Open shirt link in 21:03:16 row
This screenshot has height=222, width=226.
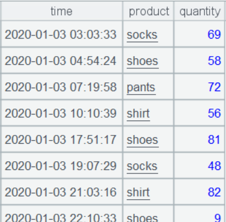138,192
